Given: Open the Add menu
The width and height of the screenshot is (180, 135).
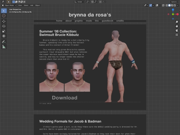Looking at the screenshot, I should (32, 5).
